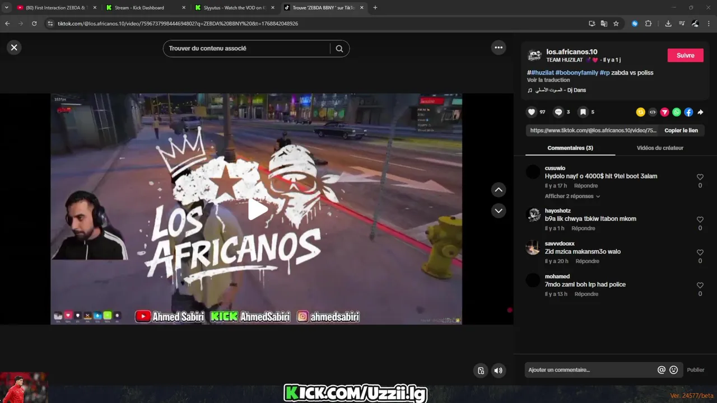View site information icon in address bar
This screenshot has width=717, height=403.
[50, 24]
